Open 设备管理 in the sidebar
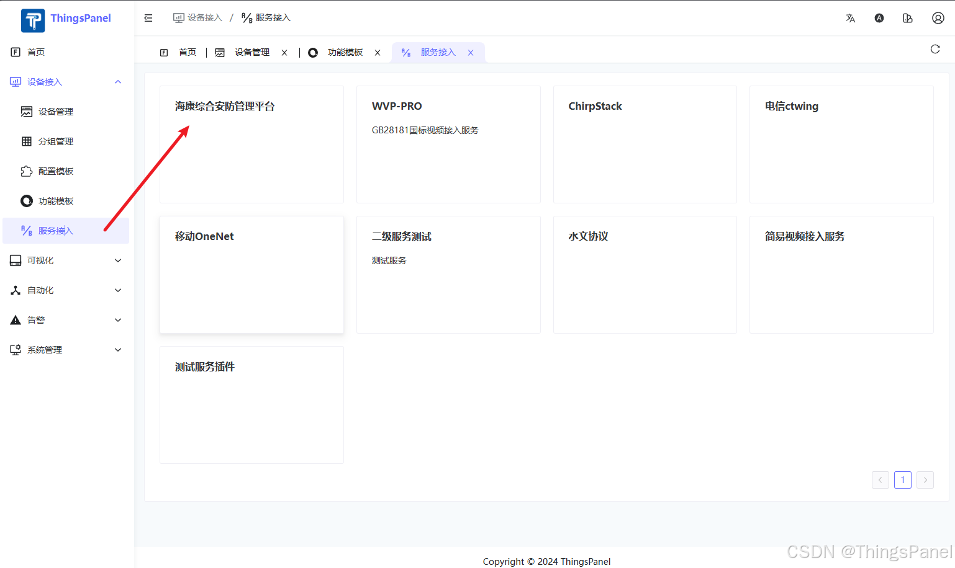The image size is (955, 568). (x=67, y=112)
